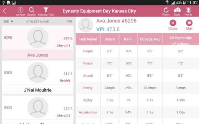This screenshot has width=199, height=124.
Task: Select the Rank column header
Action: tap(128, 39)
